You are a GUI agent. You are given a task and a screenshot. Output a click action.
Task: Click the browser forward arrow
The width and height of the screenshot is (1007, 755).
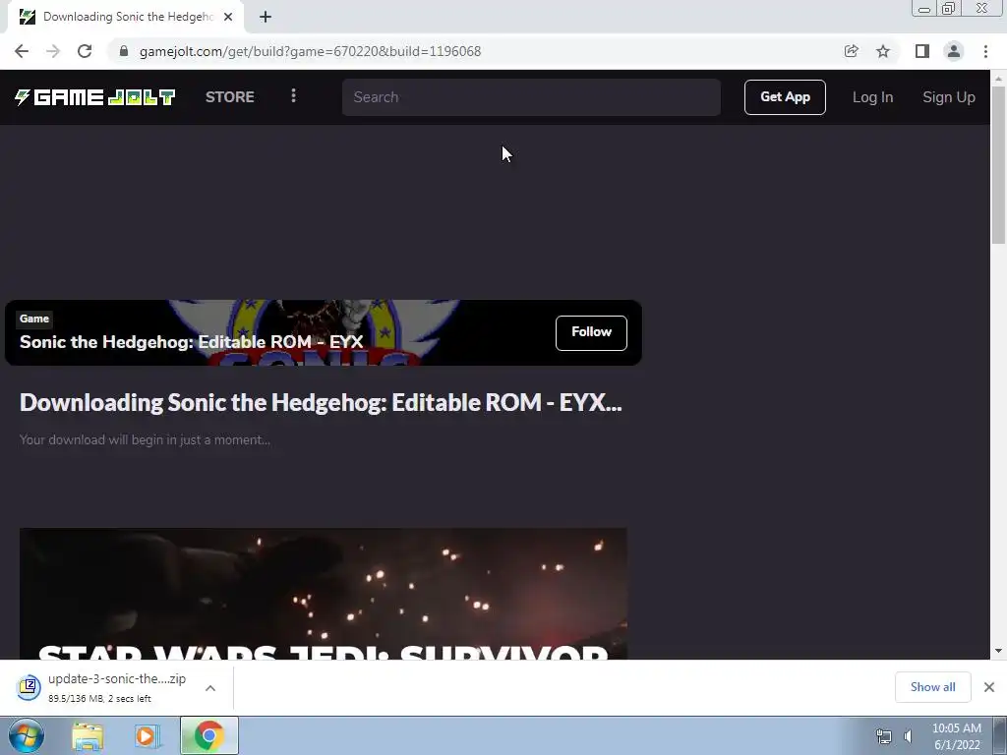(53, 51)
